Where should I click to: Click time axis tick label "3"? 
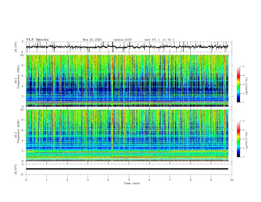(88, 180)
